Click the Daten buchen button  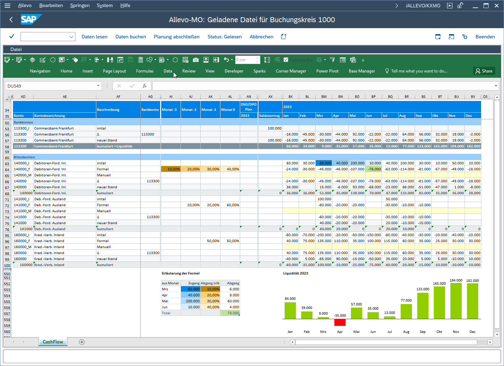[x=130, y=37]
